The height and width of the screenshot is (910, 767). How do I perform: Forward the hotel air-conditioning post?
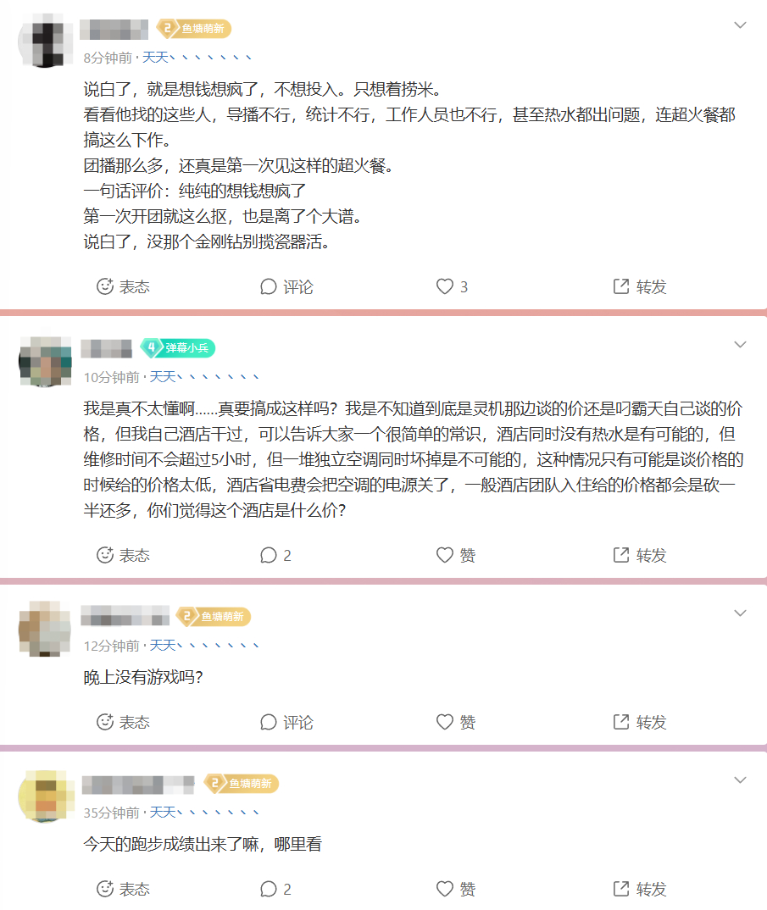(639, 555)
